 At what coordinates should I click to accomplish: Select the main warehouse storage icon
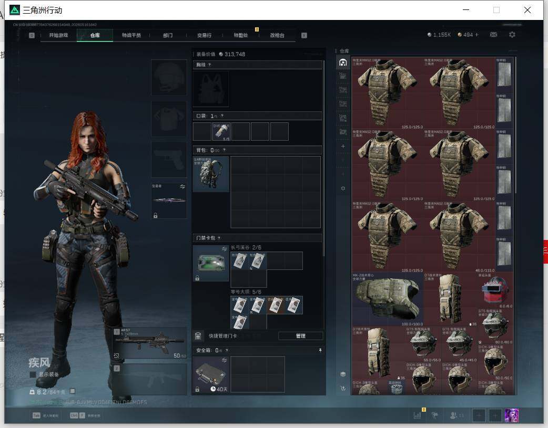(x=343, y=62)
